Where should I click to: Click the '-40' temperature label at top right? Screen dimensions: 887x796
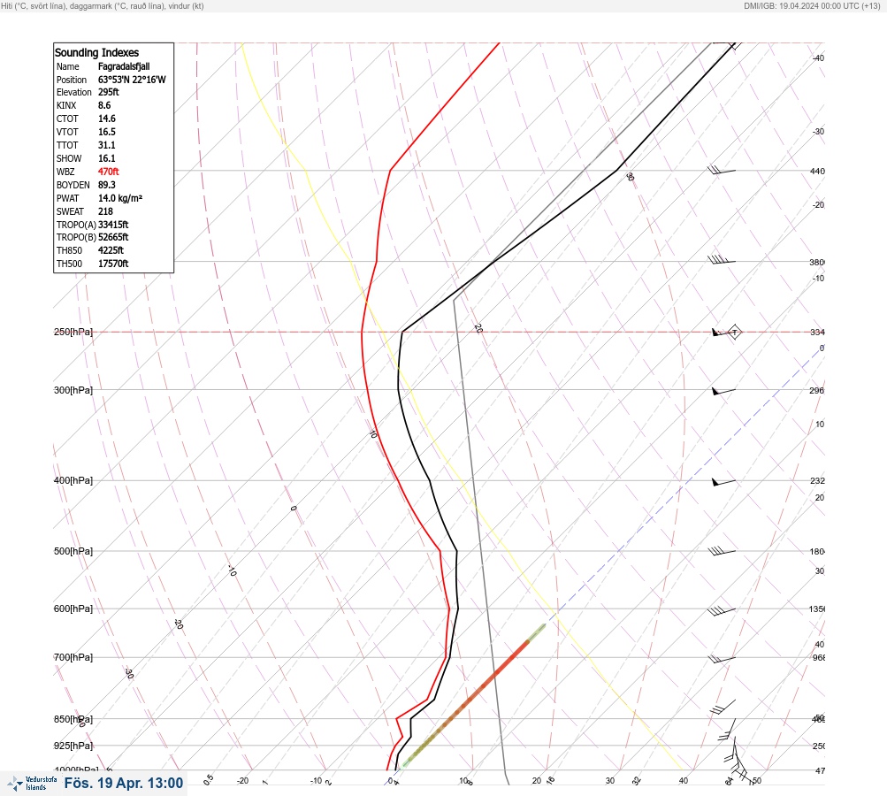pos(818,58)
